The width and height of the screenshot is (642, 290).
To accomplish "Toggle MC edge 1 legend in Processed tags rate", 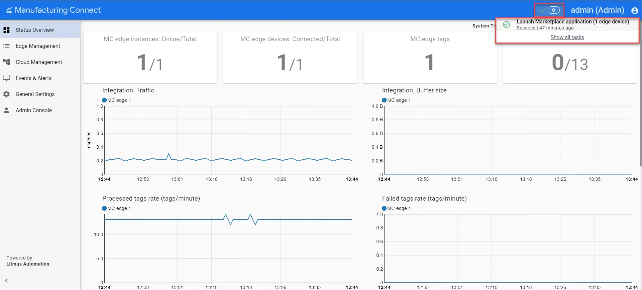I will pyautogui.click(x=116, y=208).
